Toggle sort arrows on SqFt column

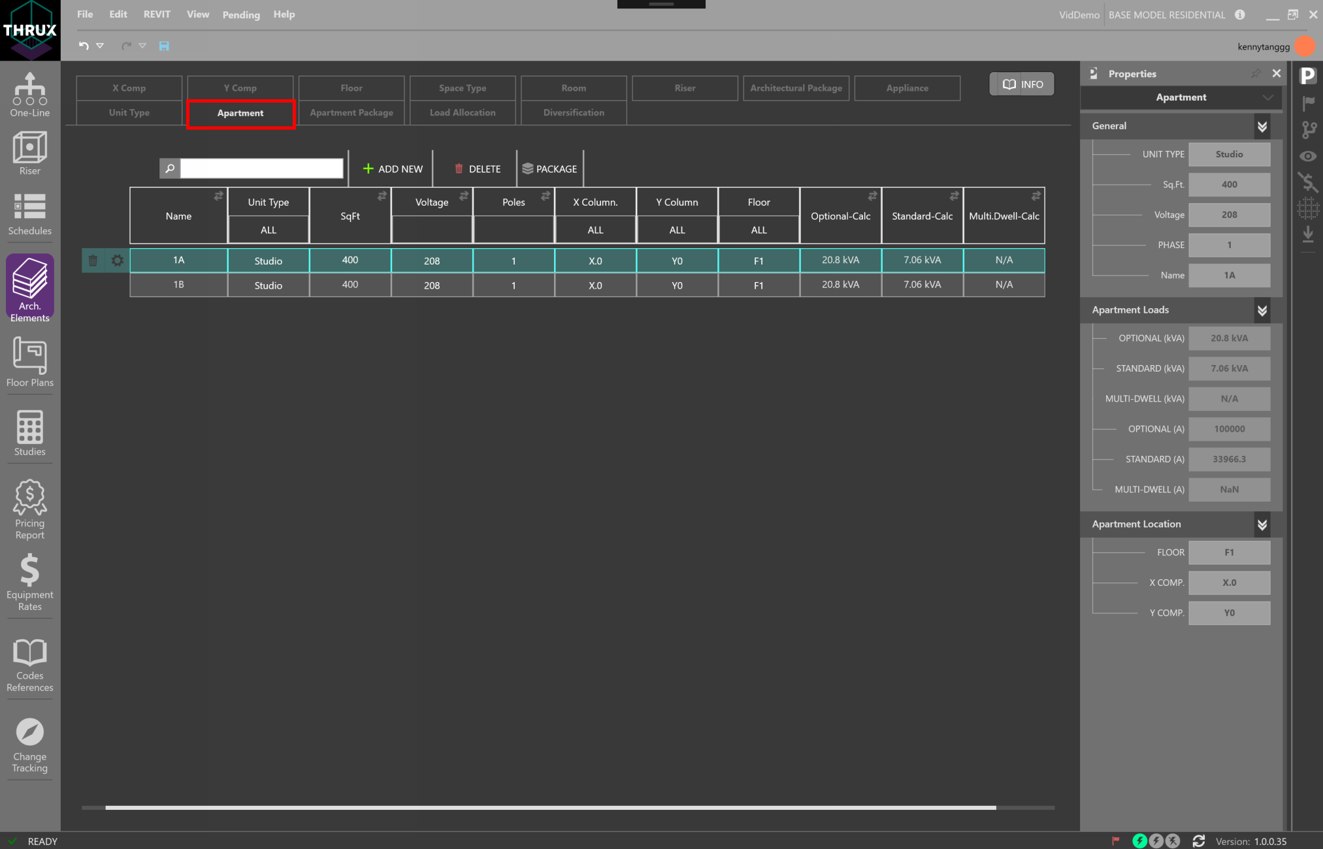(x=382, y=196)
